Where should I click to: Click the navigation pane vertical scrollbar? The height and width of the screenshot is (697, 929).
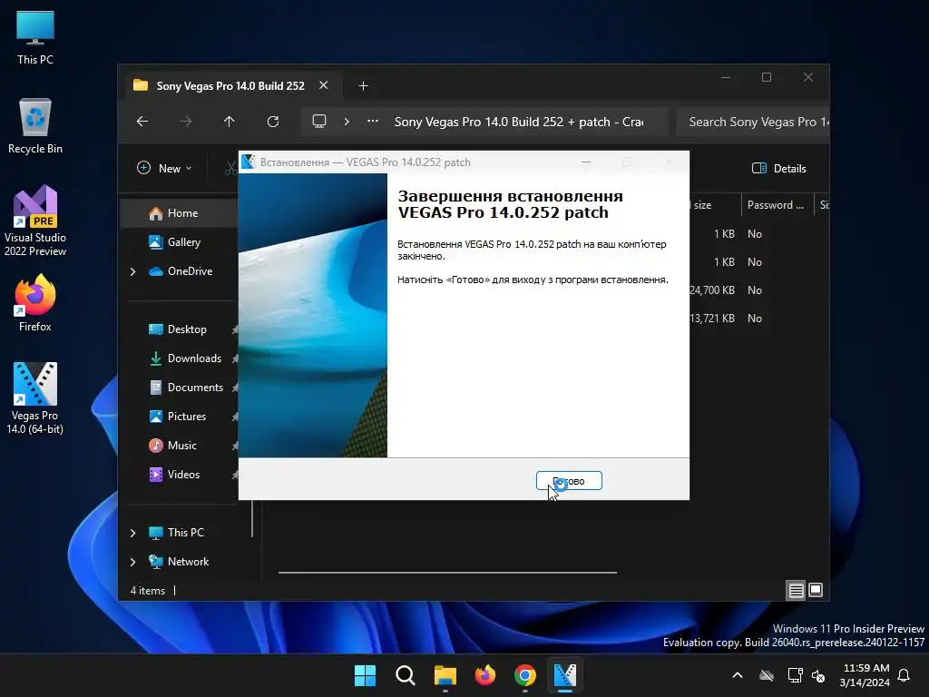click(x=252, y=518)
